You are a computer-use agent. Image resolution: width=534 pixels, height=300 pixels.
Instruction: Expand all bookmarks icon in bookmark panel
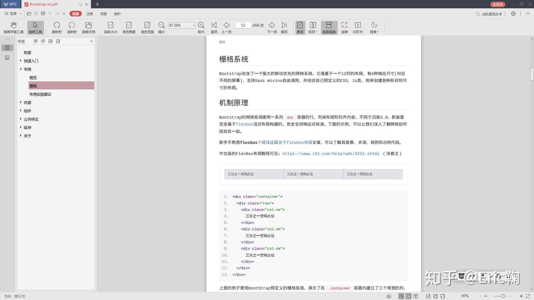[35, 41]
